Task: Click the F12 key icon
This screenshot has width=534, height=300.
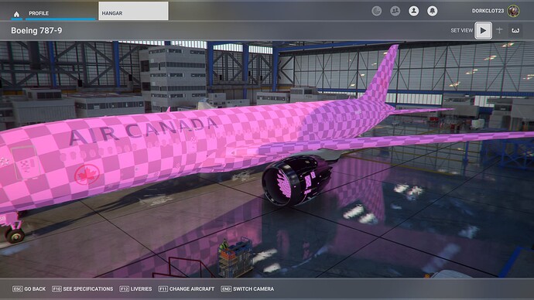Action: click(125, 288)
